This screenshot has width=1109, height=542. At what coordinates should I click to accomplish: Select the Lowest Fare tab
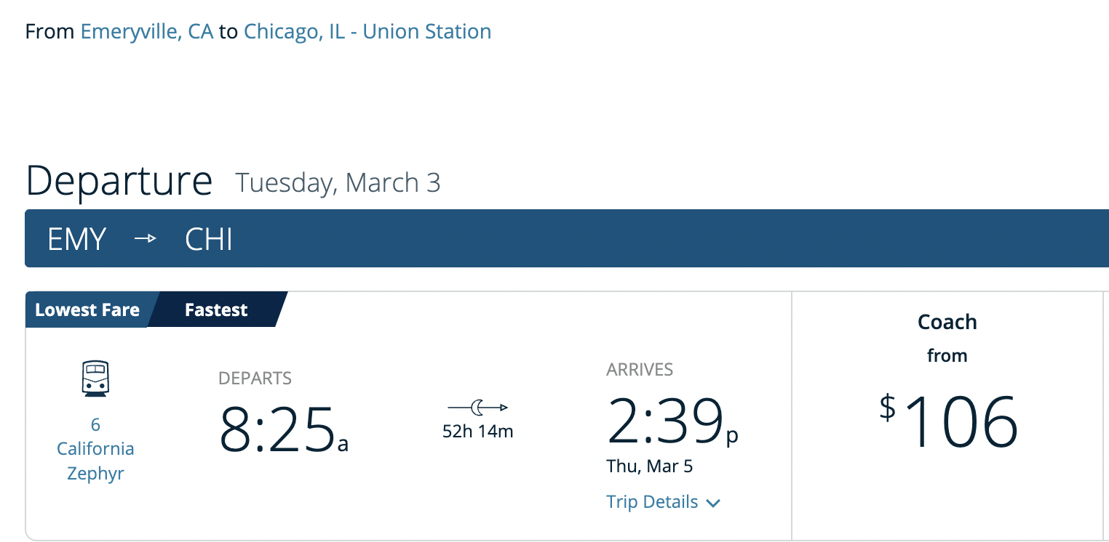pos(87,310)
